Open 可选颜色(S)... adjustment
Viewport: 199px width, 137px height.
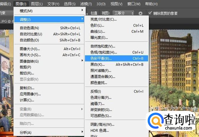117,116
